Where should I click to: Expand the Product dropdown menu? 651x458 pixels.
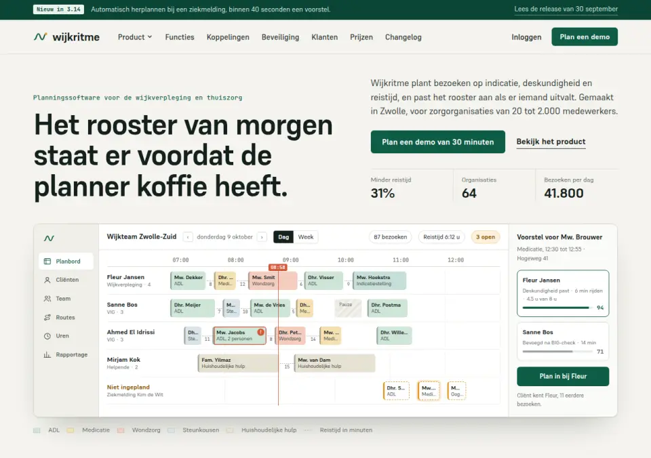[x=135, y=37]
